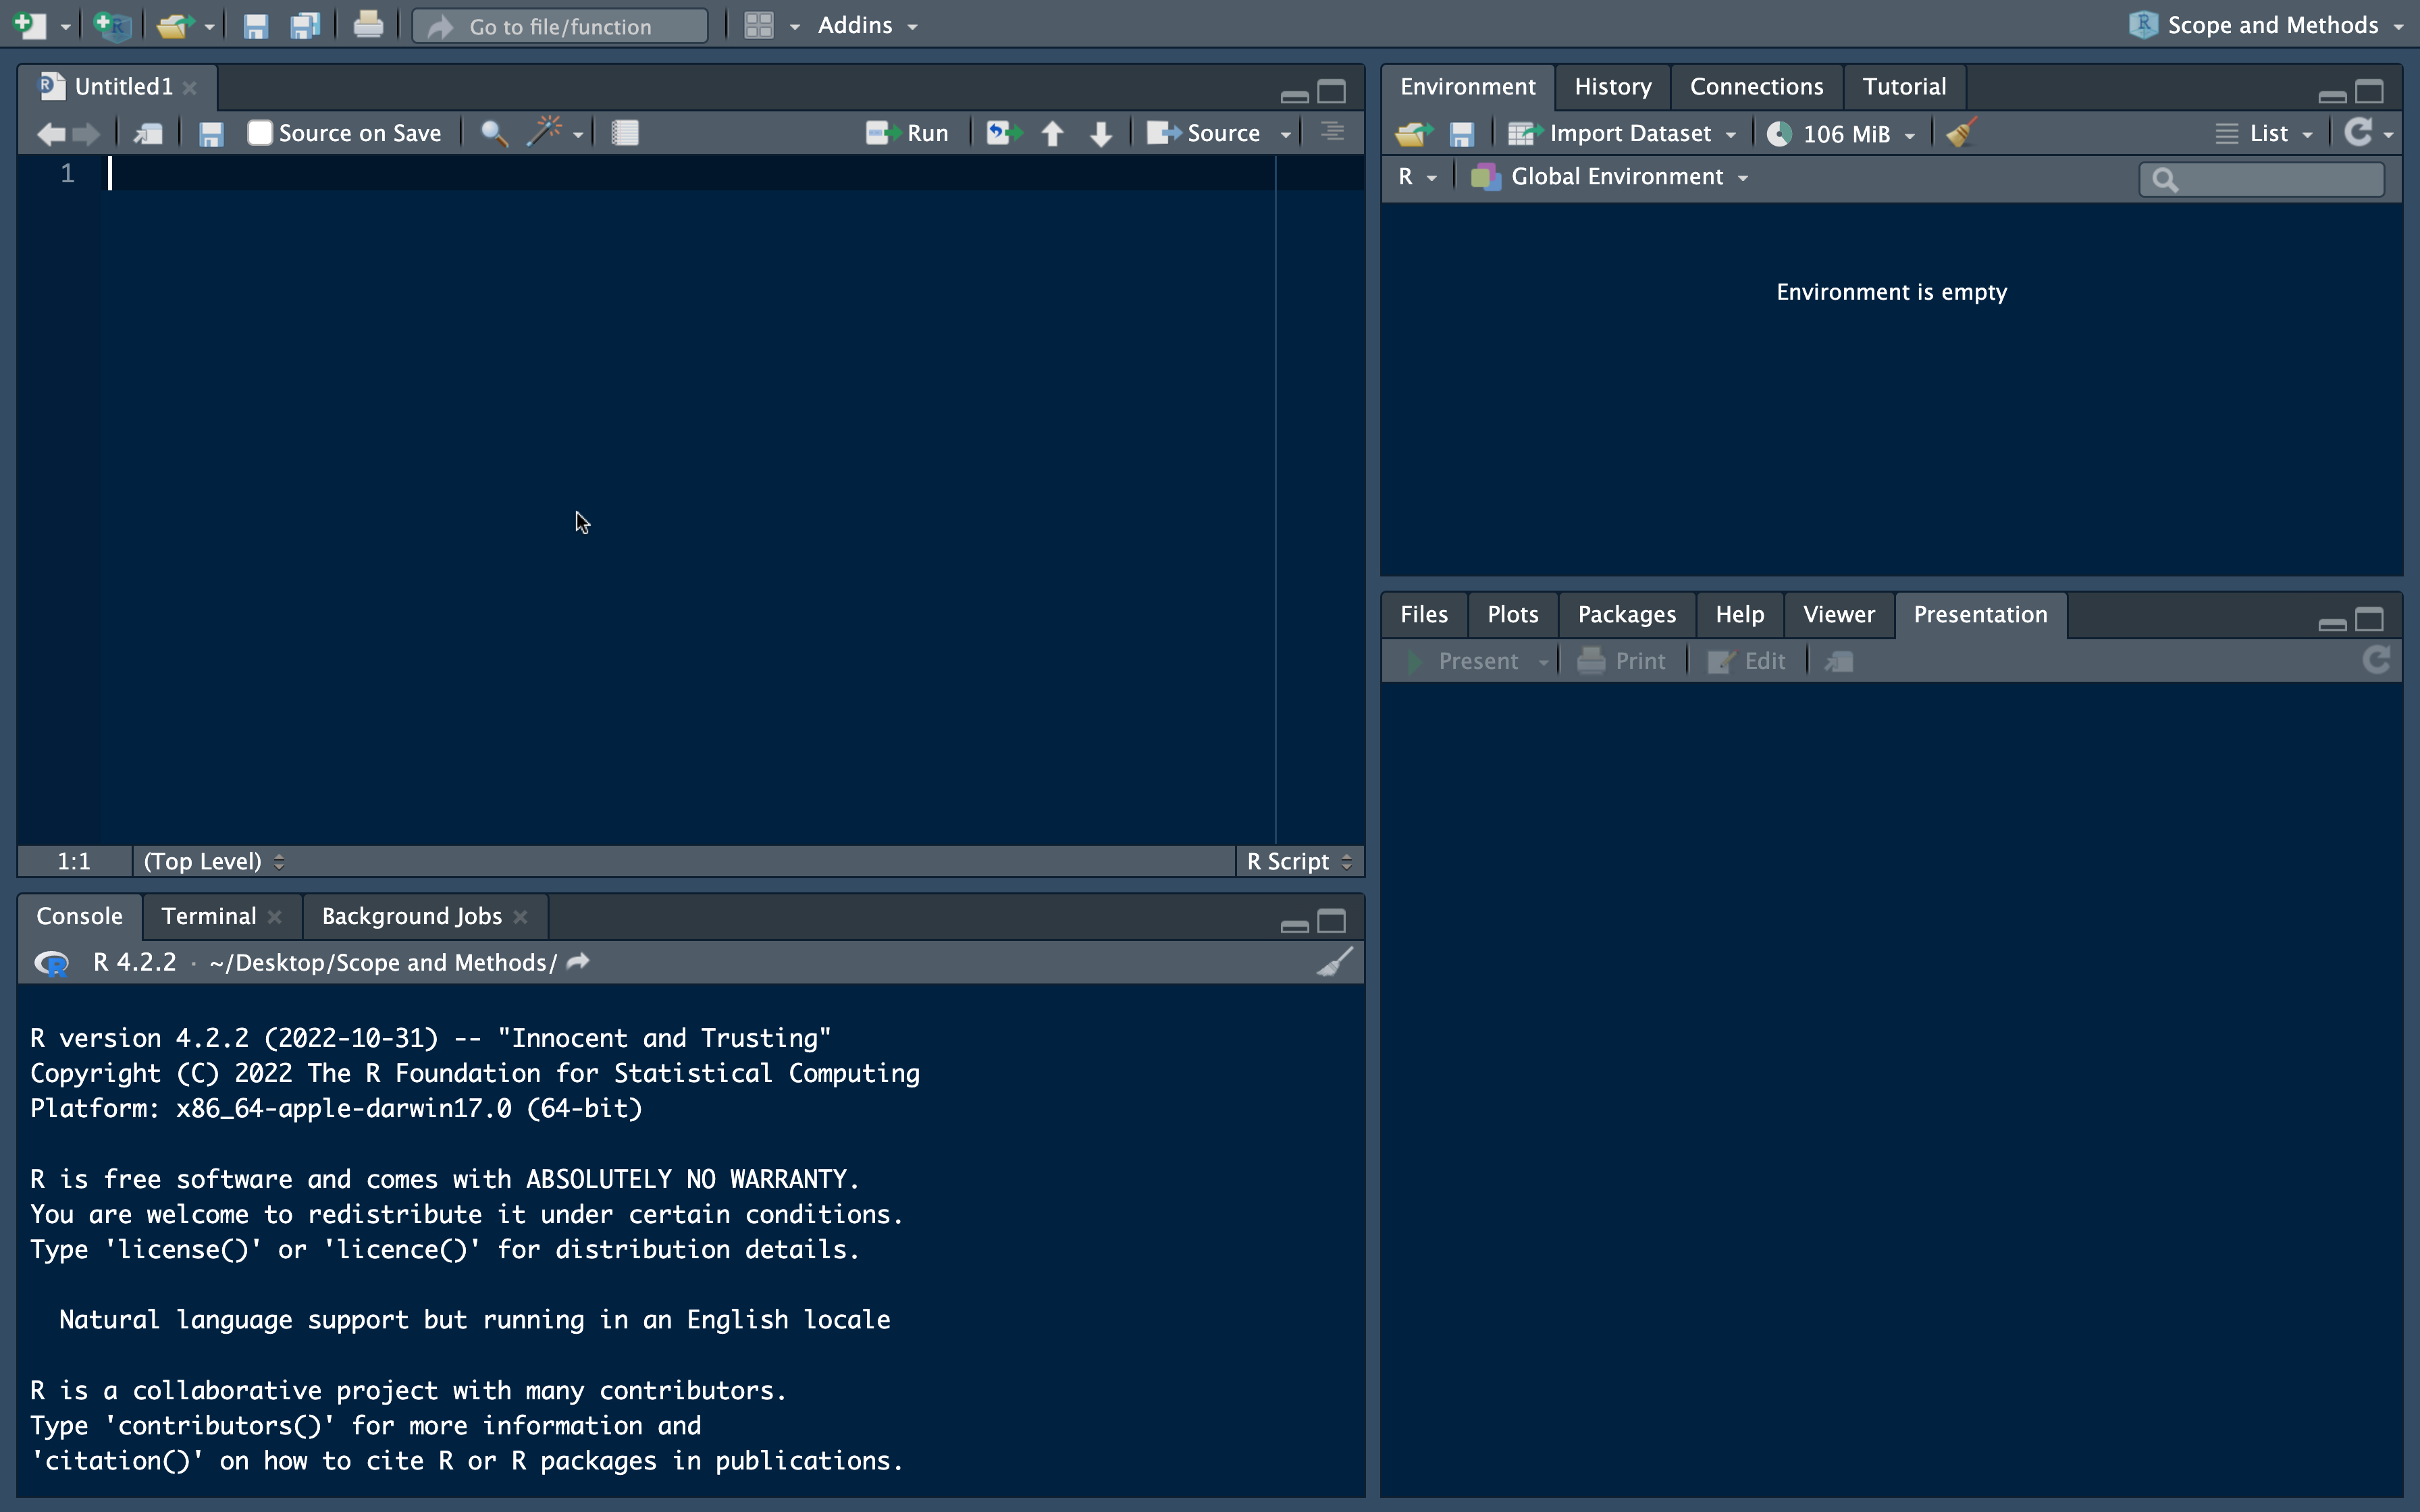This screenshot has height=1512, width=2420.
Task: Click the clear environment objects broom icon
Action: (1961, 133)
